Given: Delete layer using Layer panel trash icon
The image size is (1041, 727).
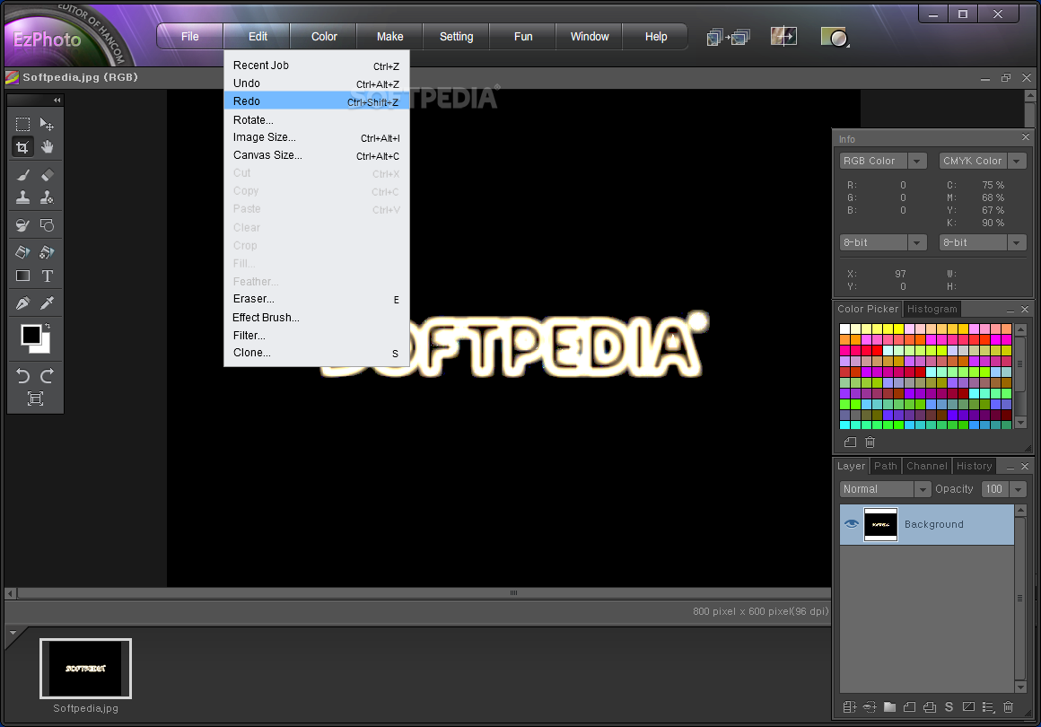Looking at the screenshot, I should coord(1009,707).
